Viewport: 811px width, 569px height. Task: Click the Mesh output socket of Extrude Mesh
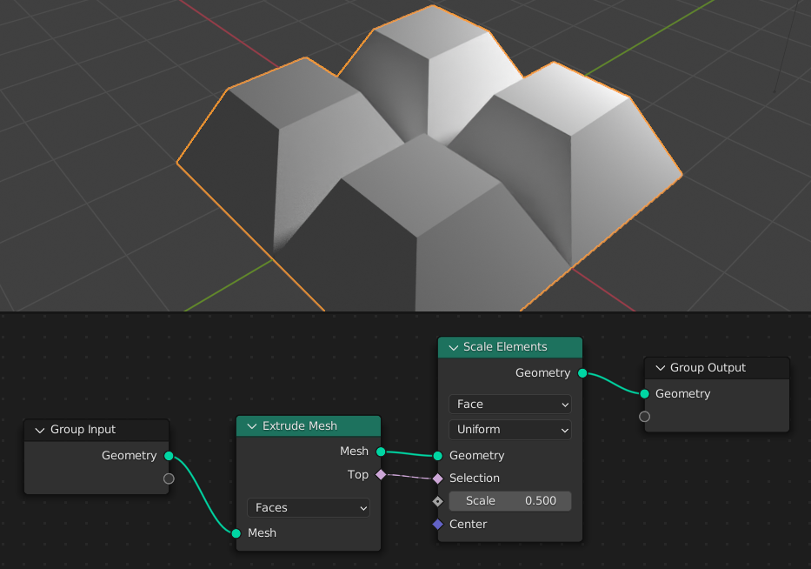[x=381, y=451]
